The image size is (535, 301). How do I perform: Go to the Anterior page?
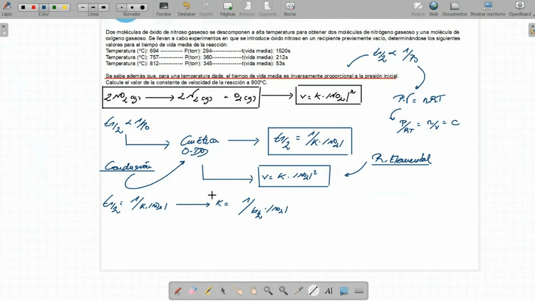(247, 9)
